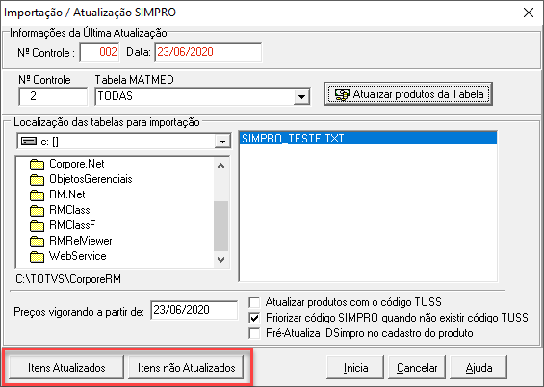Uncheck Priorizar código SIMPRO checkbox
Image resolution: width=544 pixels, height=387 pixels.
click(254, 318)
